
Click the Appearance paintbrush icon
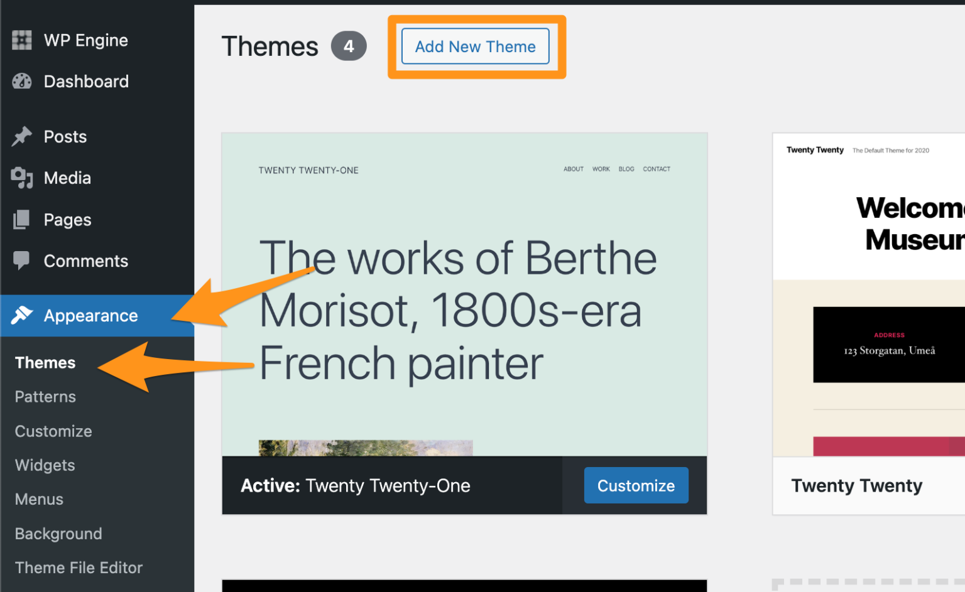click(x=22, y=315)
